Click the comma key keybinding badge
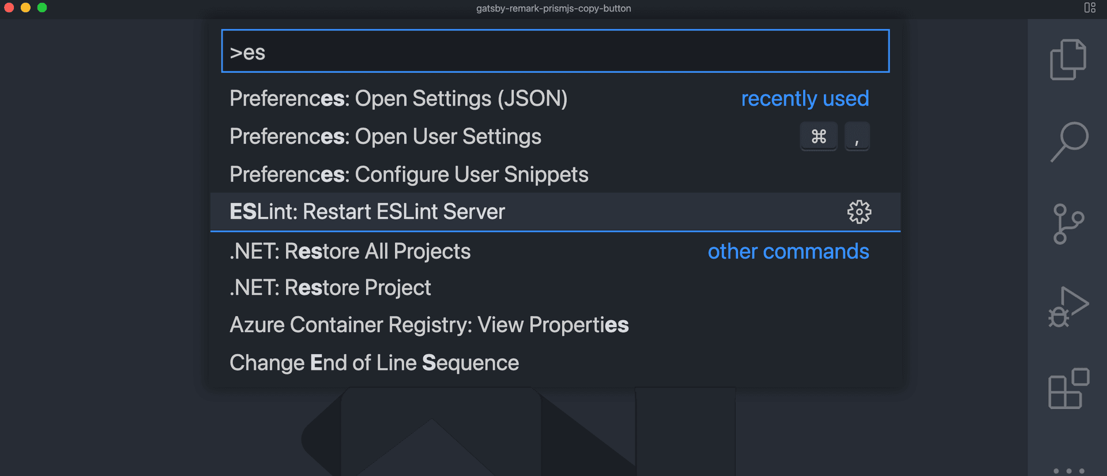This screenshot has width=1107, height=476. click(857, 137)
